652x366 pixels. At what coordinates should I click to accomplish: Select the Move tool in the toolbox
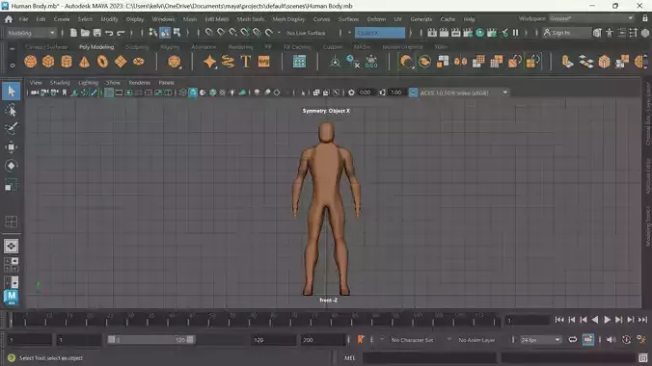(x=12, y=146)
